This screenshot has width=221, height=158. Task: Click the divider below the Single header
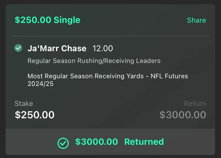point(110,36)
